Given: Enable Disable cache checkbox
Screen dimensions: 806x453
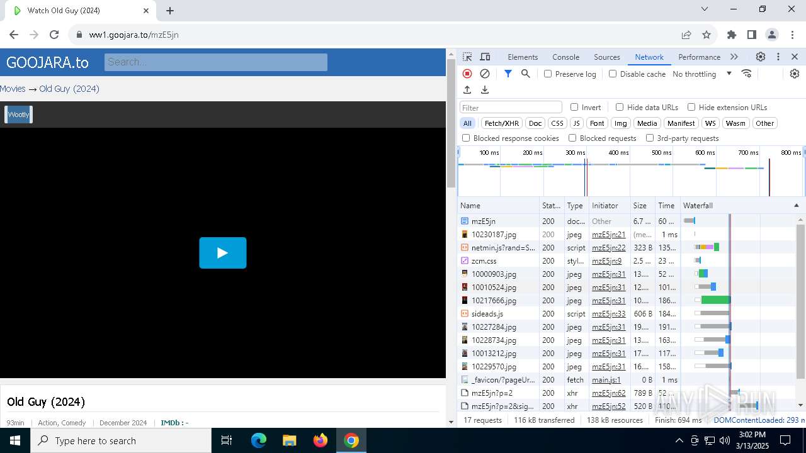Looking at the screenshot, I should (x=613, y=74).
